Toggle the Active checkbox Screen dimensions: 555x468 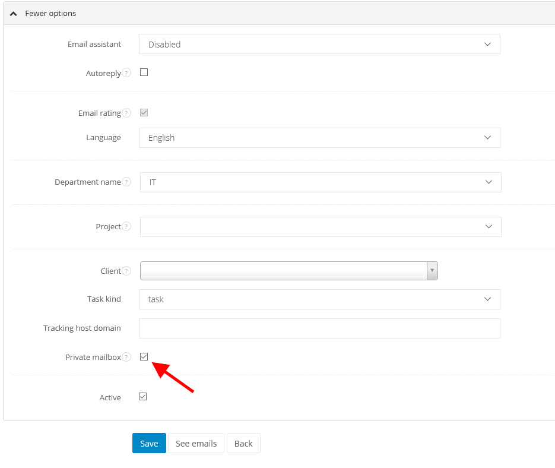[142, 397]
